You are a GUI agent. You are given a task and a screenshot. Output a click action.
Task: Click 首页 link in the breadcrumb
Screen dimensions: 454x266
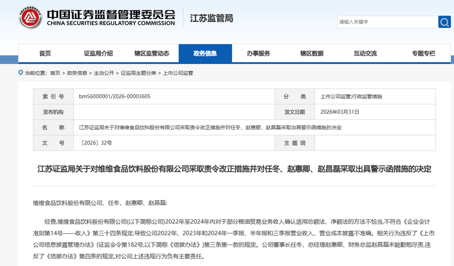click(55, 73)
